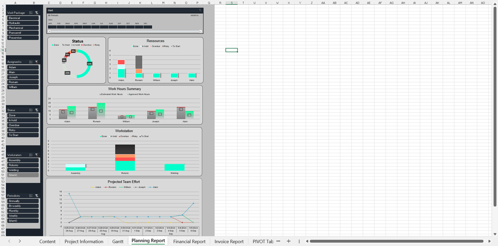Clear the filter on the Periodicity slicer

pyautogui.click(x=36, y=196)
